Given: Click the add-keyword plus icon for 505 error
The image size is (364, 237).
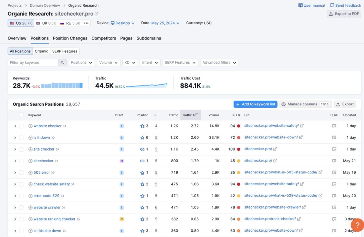Looking at the screenshot, I should (x=30, y=173).
